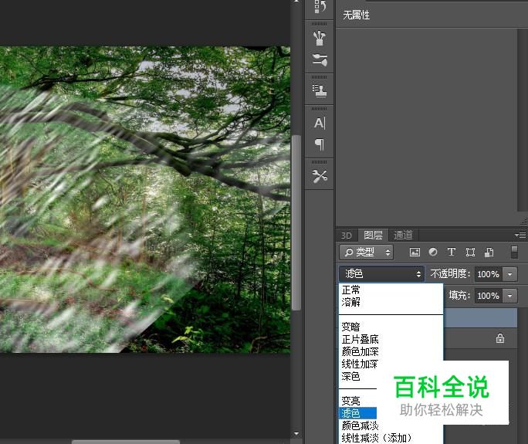Image resolution: width=528 pixels, height=444 pixels.
Task: Open the layers panel flyout menu
Action: click(520, 235)
